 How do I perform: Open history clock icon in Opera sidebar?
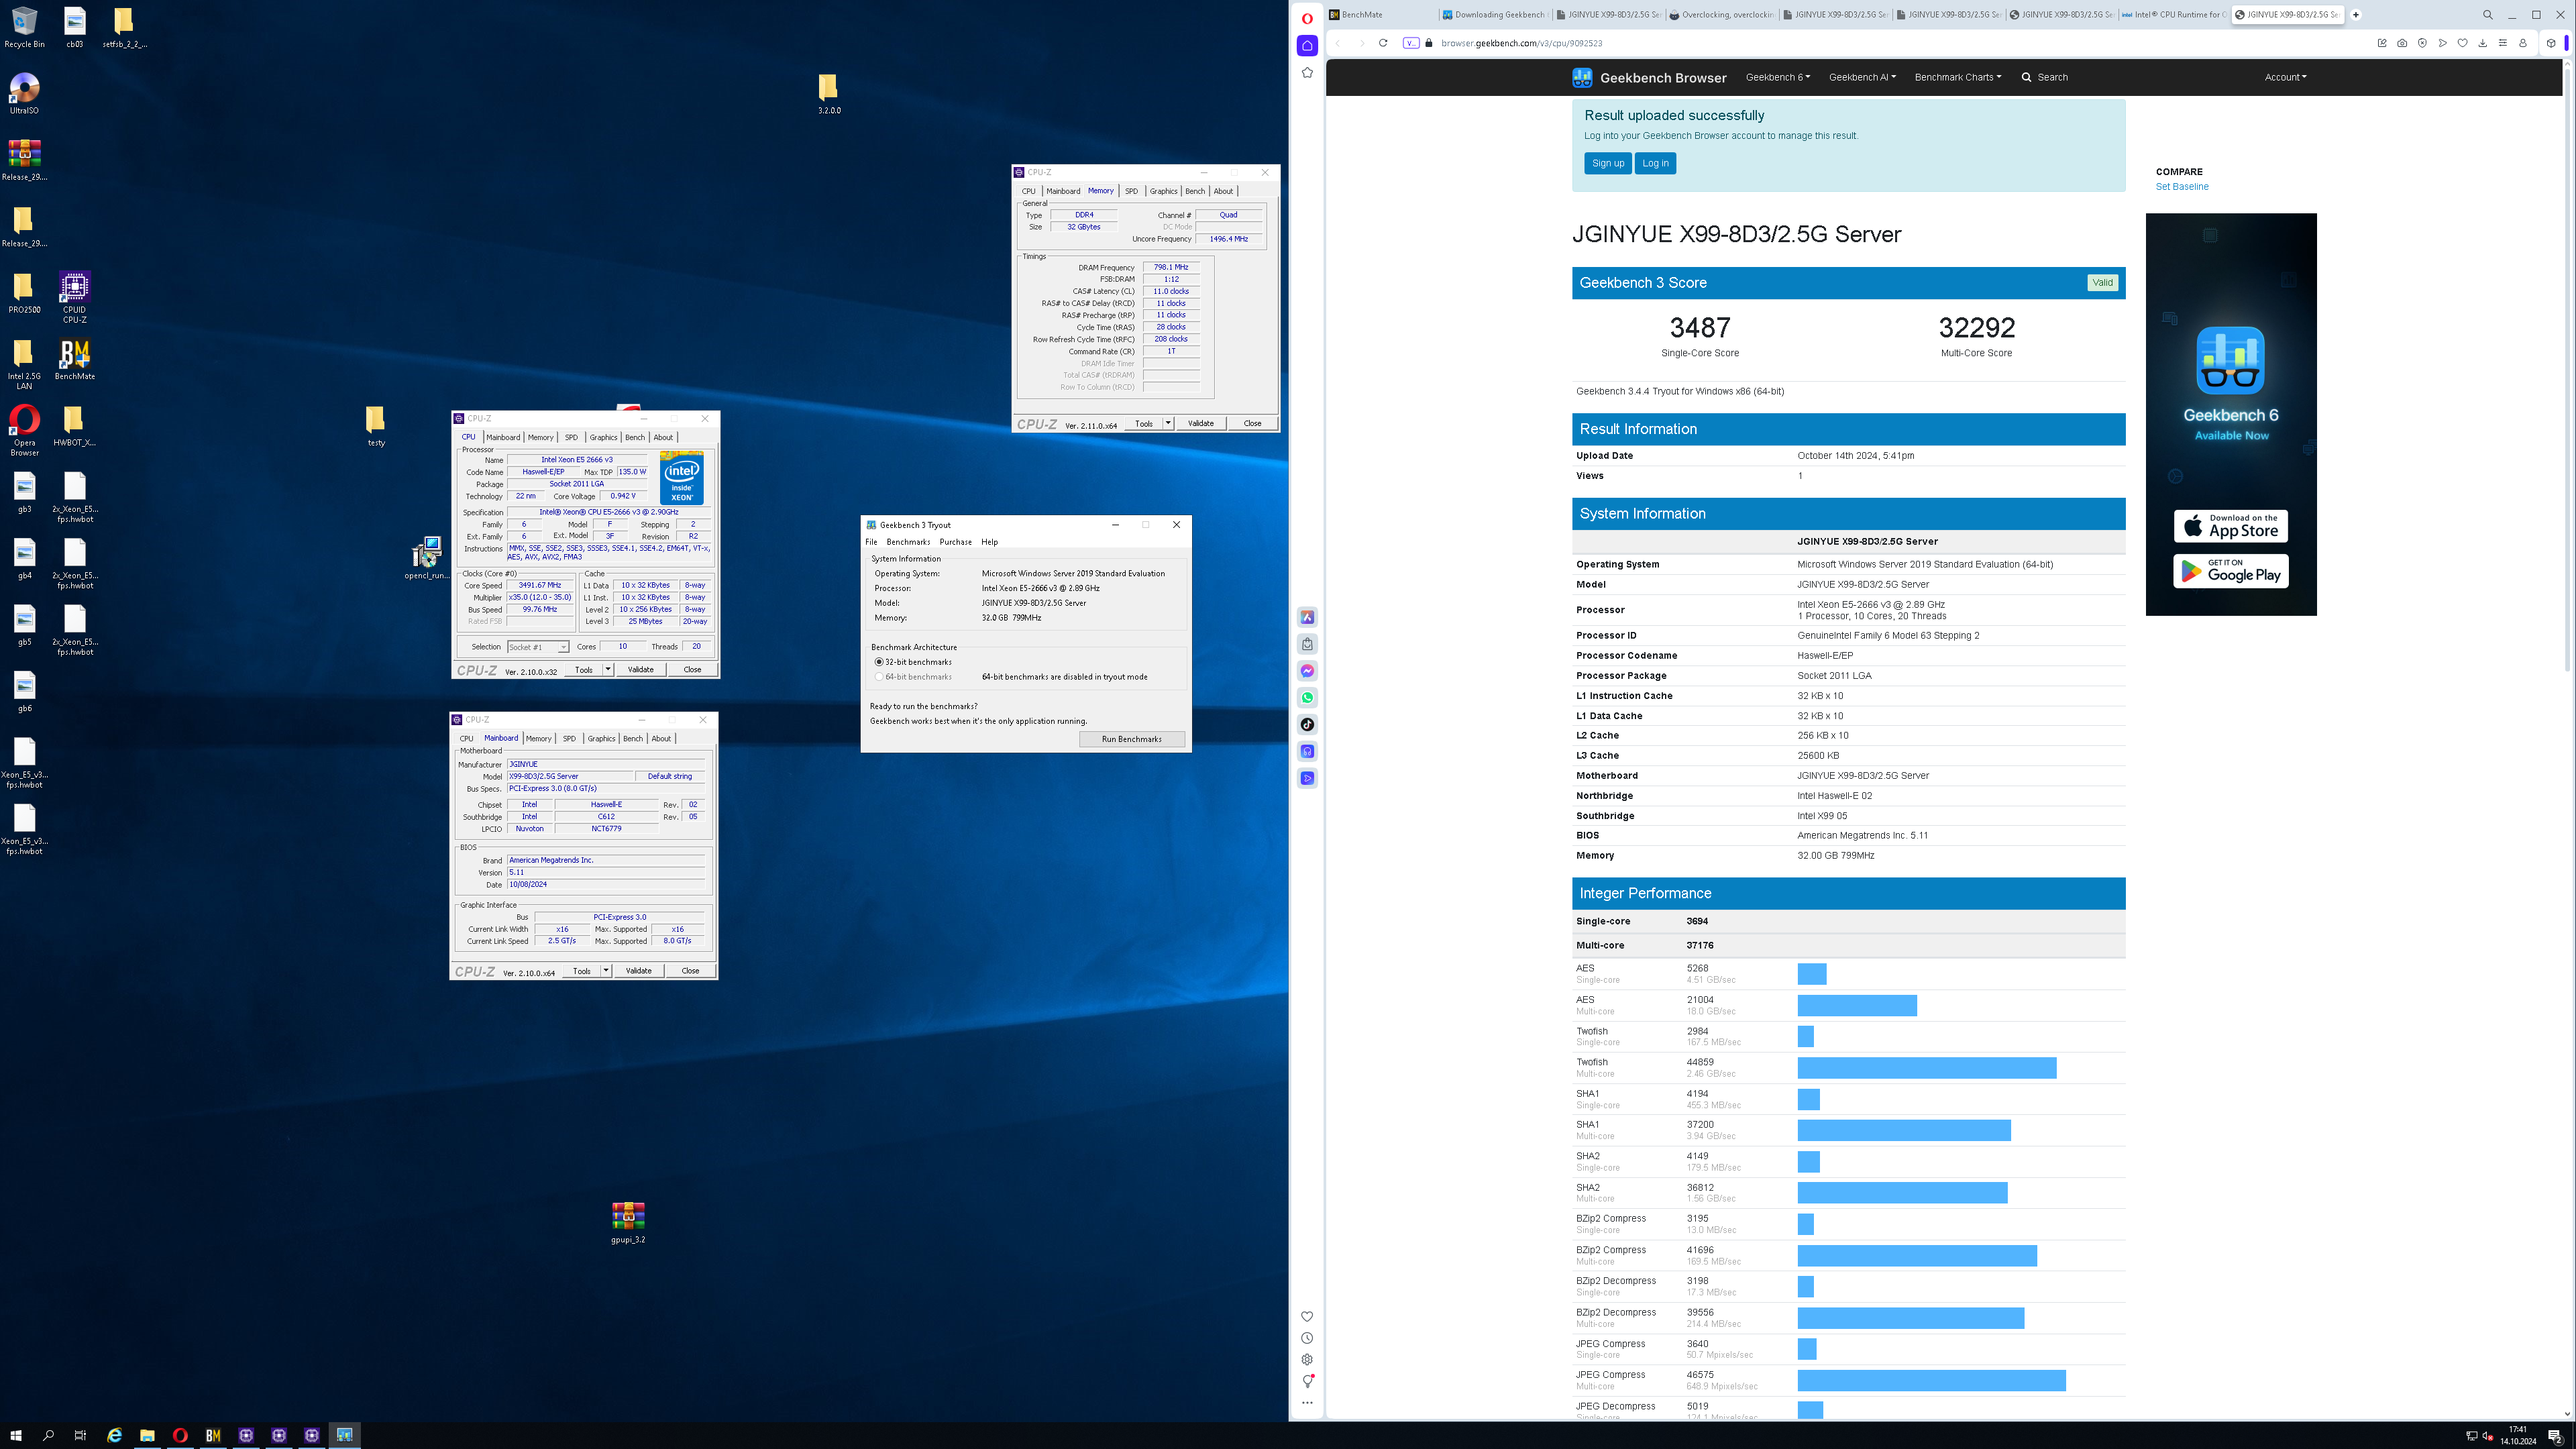click(1307, 1338)
